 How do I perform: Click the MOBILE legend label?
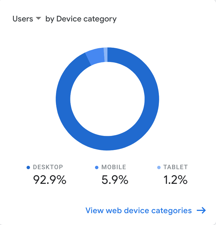pyautogui.click(x=114, y=167)
